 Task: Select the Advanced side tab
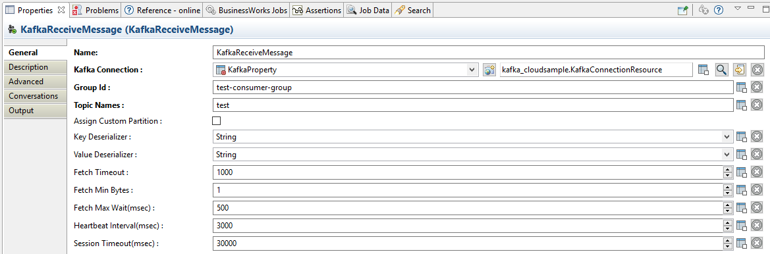(x=35, y=82)
